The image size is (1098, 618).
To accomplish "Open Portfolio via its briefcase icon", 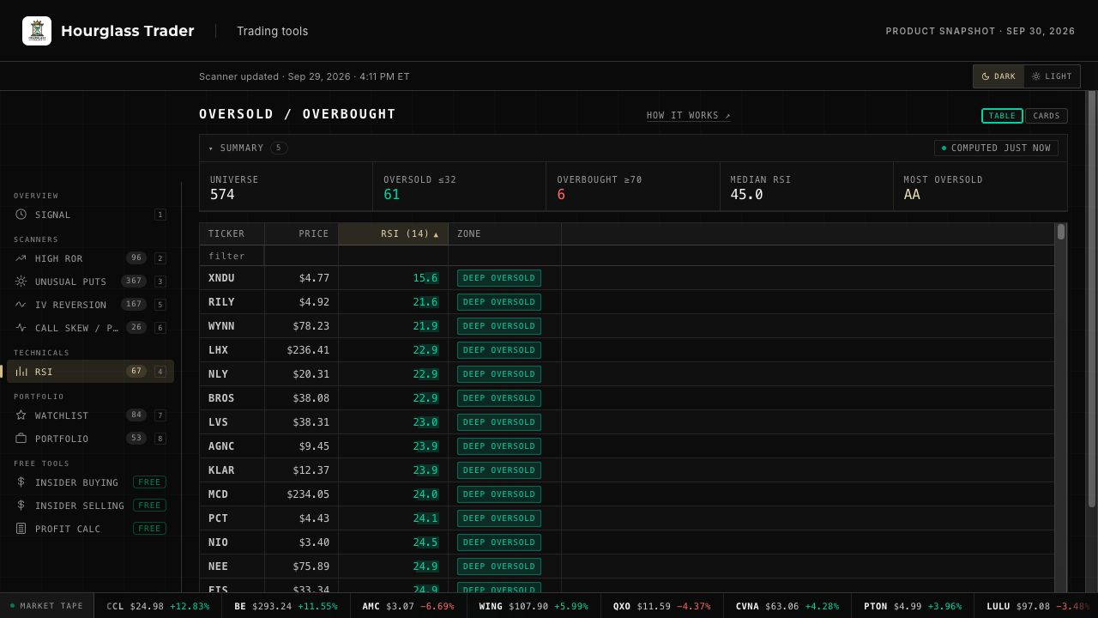I will 21,439.
